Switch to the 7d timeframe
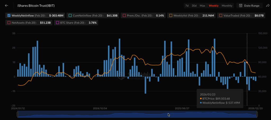This screenshot has height=120, width=271. (x=187, y=6)
